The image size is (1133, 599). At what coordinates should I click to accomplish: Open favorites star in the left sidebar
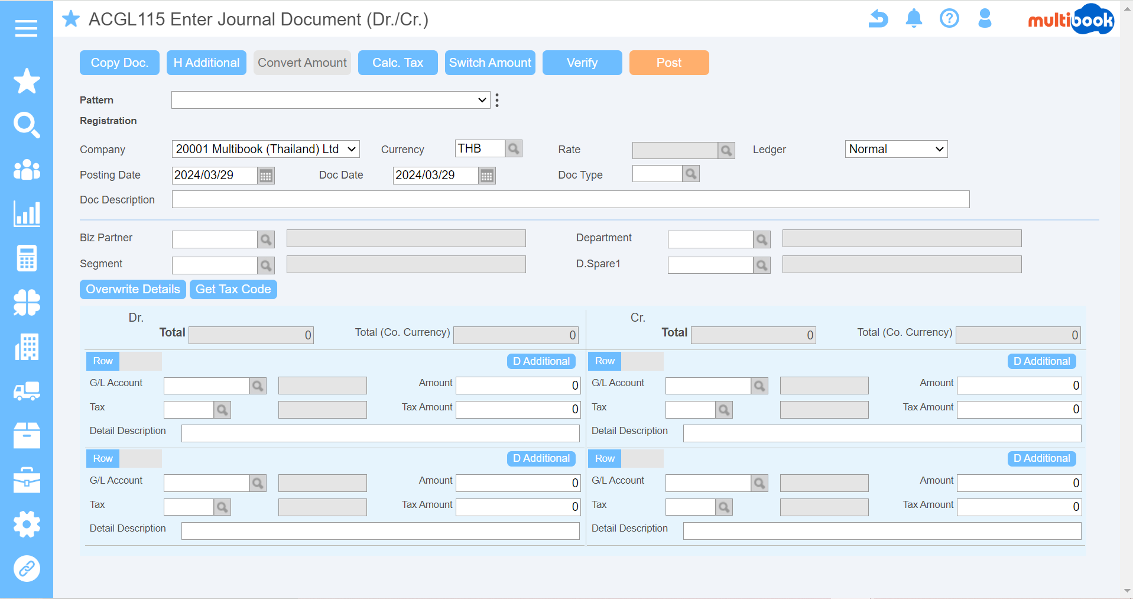click(27, 81)
